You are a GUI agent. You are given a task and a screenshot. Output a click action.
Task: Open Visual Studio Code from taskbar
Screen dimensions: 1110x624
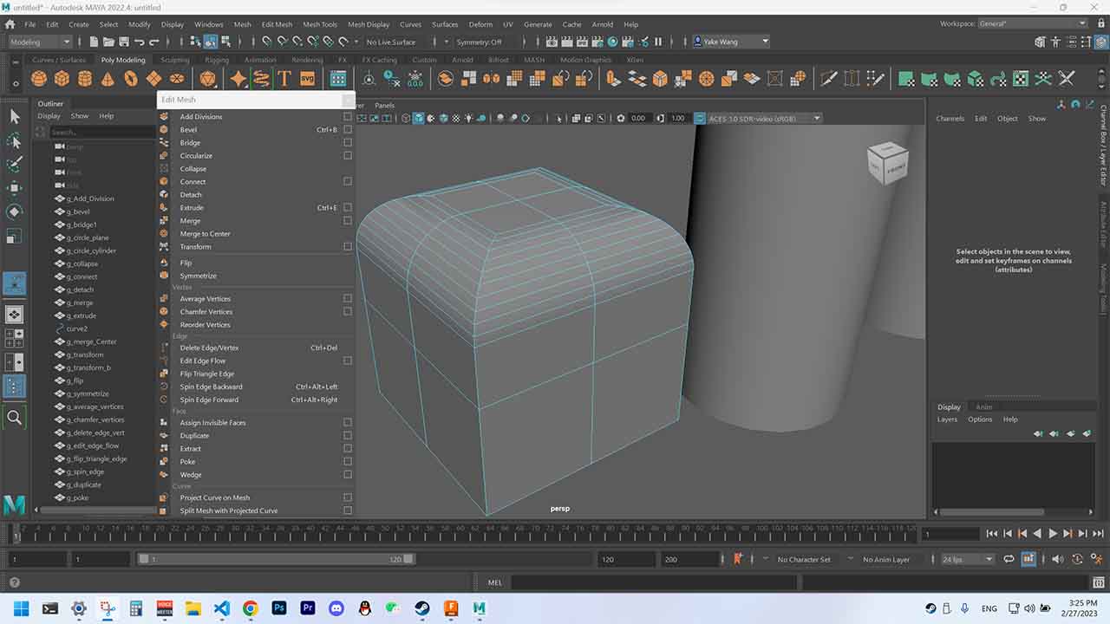(x=221, y=608)
